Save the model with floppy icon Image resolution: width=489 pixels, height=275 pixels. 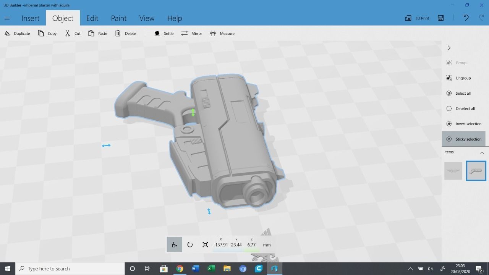pyautogui.click(x=441, y=18)
